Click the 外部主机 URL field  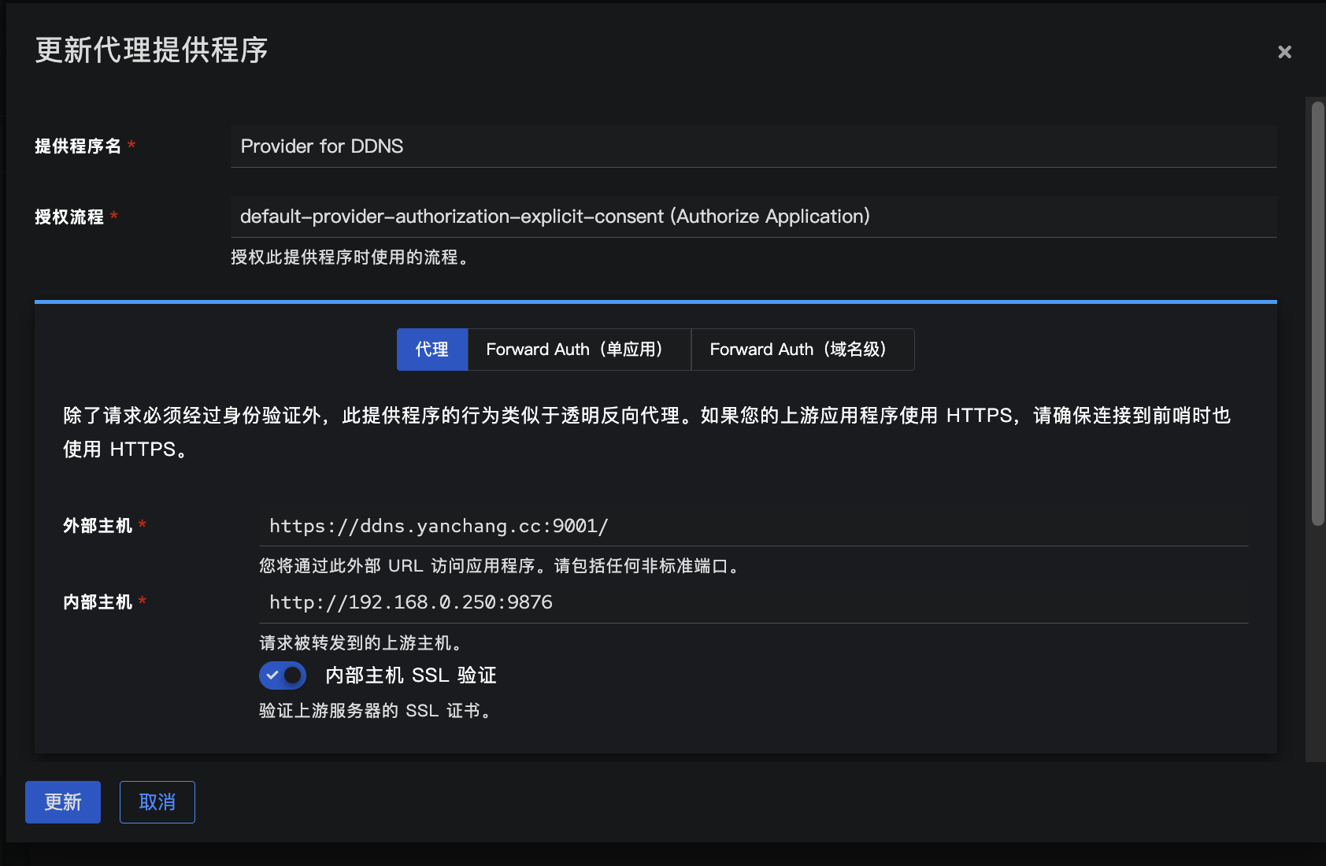click(x=753, y=526)
